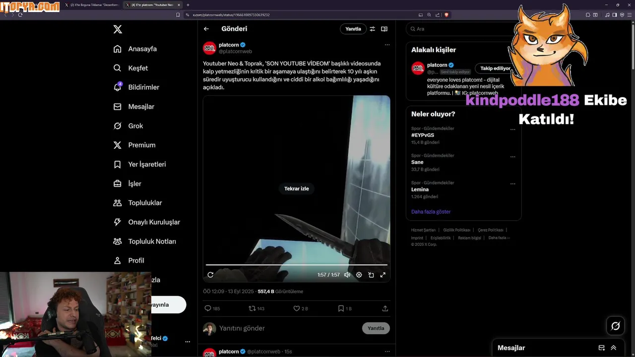This screenshot has height=357, width=635.
Task: Click the X logo in sidebar
Action: 118,29
